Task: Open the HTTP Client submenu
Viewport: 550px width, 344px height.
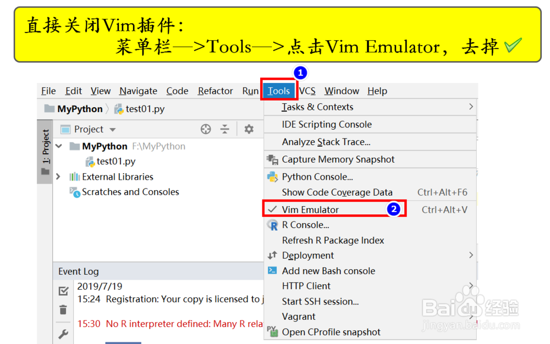Action: 370,286
